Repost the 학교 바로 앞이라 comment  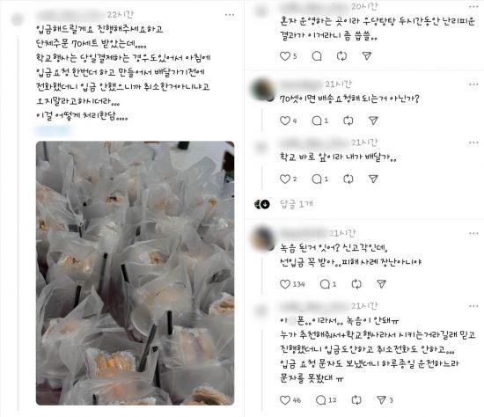click(x=348, y=179)
